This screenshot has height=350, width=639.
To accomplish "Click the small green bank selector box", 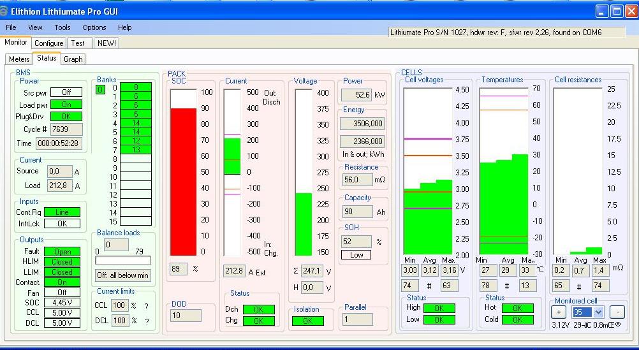I will [x=100, y=90].
